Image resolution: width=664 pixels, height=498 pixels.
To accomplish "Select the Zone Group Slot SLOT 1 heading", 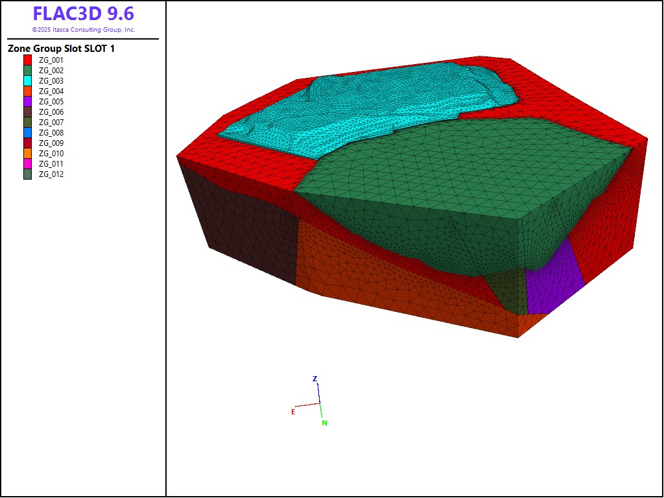I will (x=61, y=49).
